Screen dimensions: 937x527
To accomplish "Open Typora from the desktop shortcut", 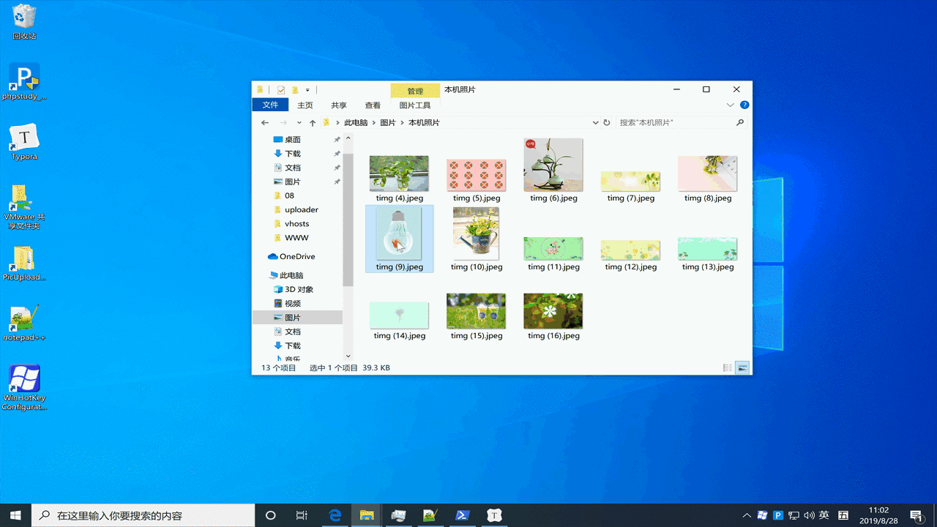I will tap(24, 142).
